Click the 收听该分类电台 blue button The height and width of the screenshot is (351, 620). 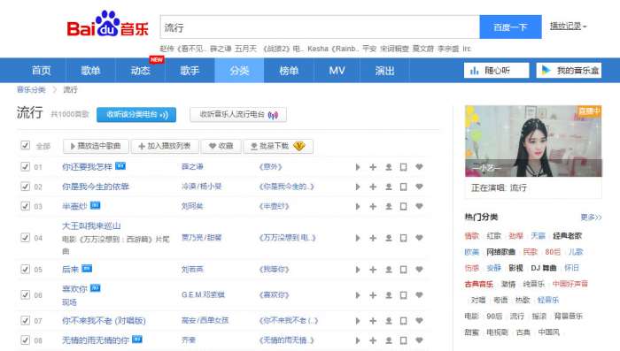(136, 115)
